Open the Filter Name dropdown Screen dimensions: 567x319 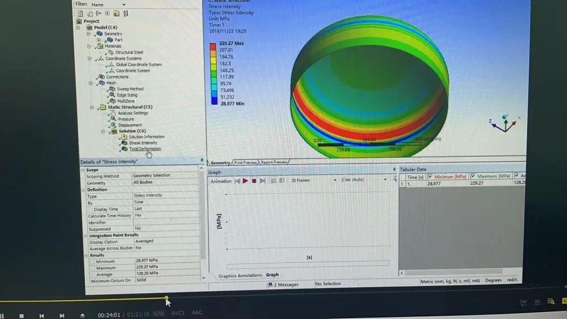coord(124,5)
